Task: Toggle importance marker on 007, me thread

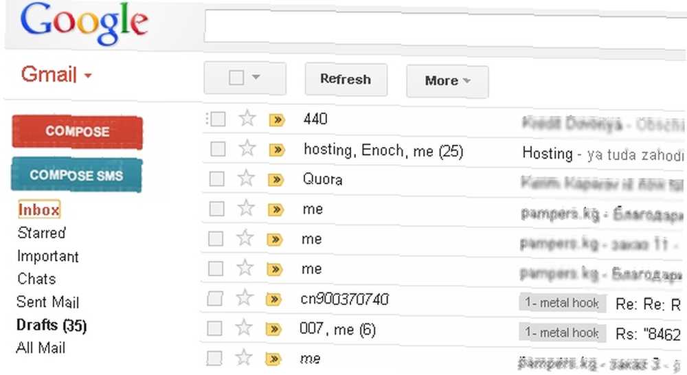Action: pyautogui.click(x=274, y=329)
